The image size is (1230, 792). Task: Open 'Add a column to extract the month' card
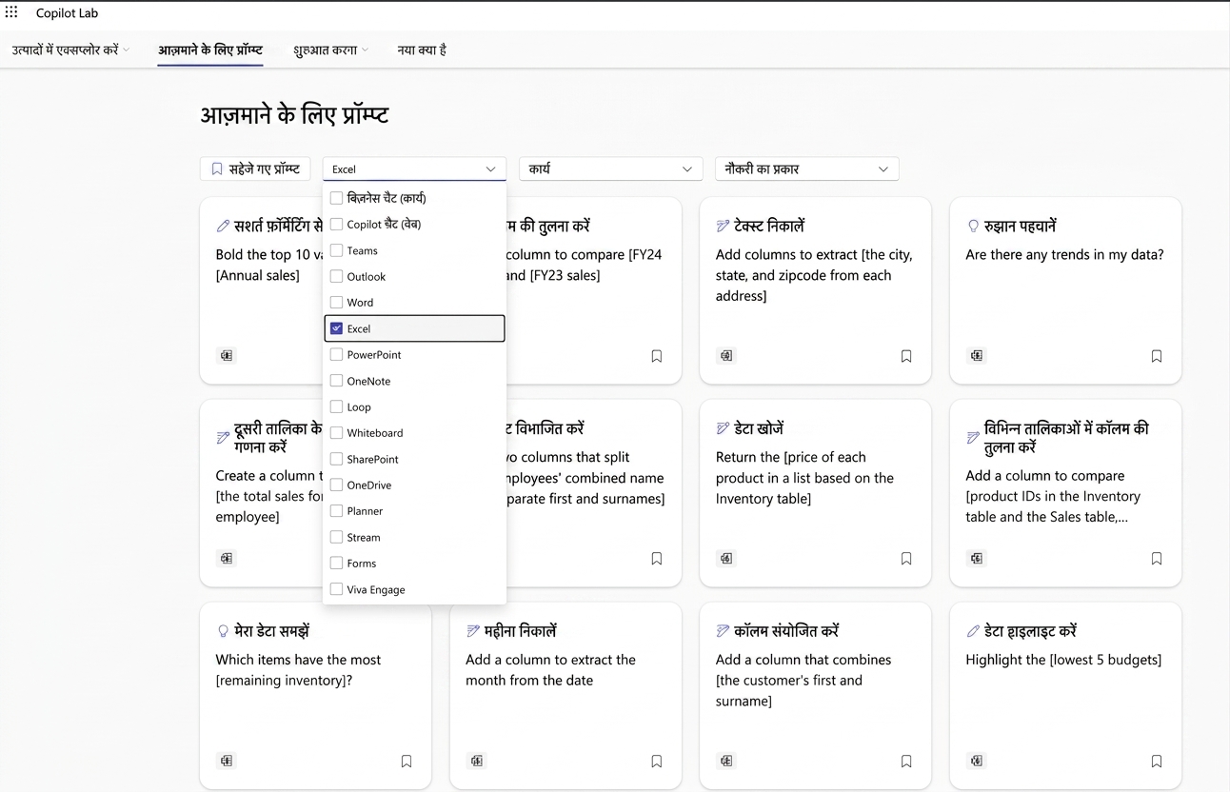[x=565, y=695]
